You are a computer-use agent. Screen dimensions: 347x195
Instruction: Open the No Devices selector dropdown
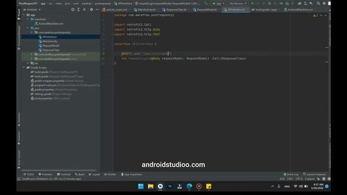point(238,4)
